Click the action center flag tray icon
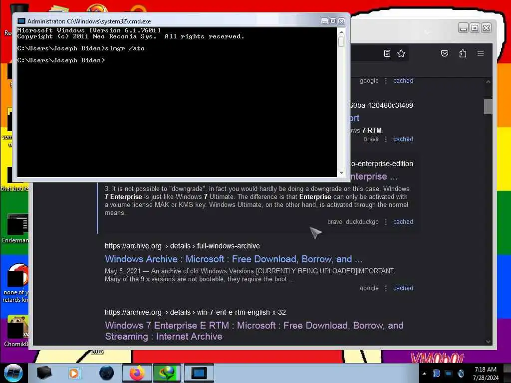Viewport: 511px width, 383px height. pyautogui.click(x=436, y=373)
